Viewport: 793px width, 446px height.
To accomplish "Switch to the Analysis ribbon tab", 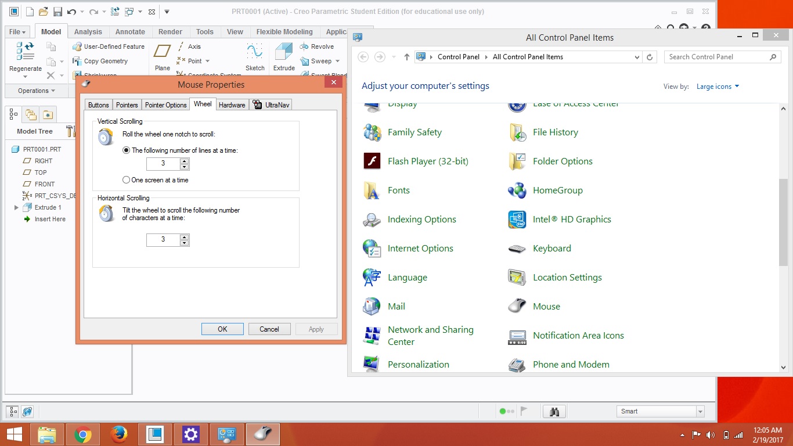I will [x=88, y=32].
